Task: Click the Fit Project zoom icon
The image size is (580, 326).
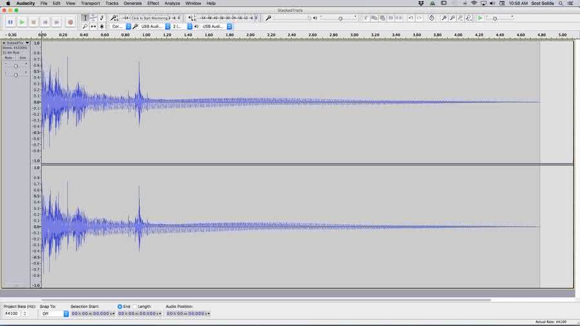Action: coord(469,18)
